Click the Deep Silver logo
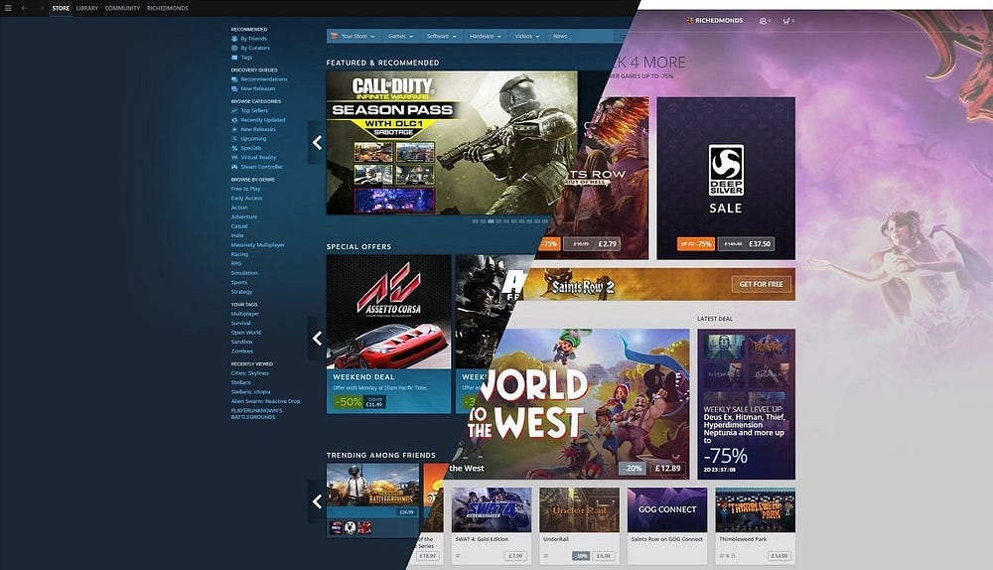This screenshot has height=570, width=993. [x=726, y=170]
